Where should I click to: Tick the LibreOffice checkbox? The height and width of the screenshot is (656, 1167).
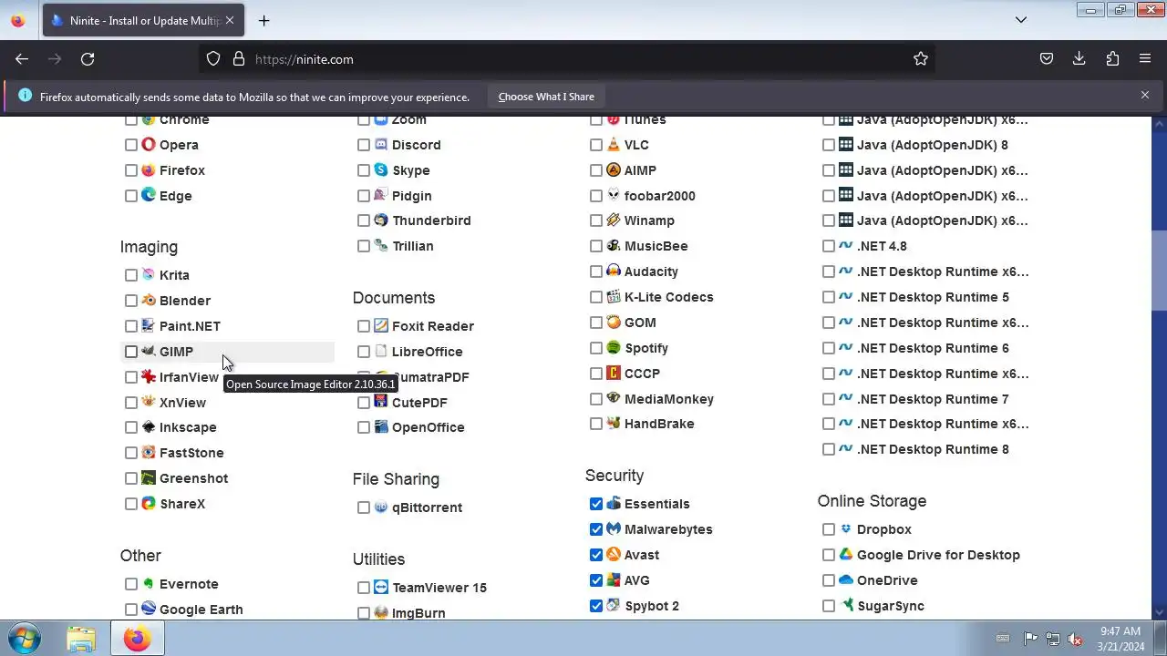(x=364, y=352)
